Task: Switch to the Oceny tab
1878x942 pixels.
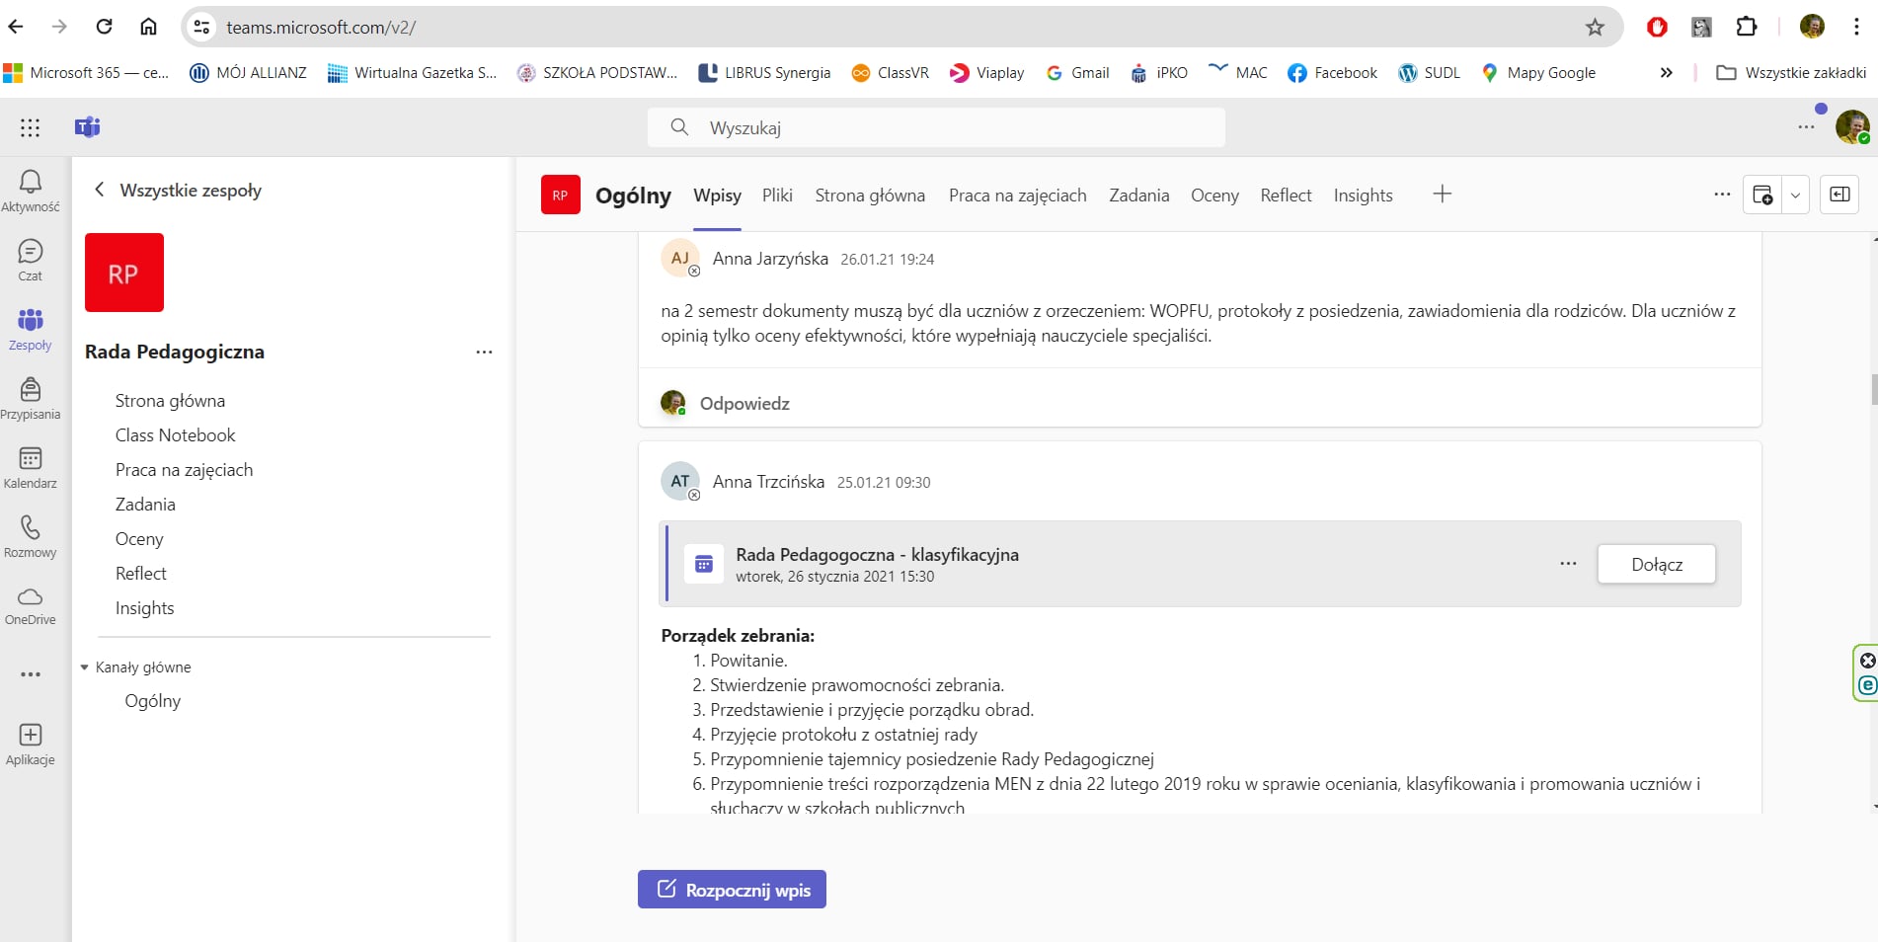Action: tap(1213, 196)
